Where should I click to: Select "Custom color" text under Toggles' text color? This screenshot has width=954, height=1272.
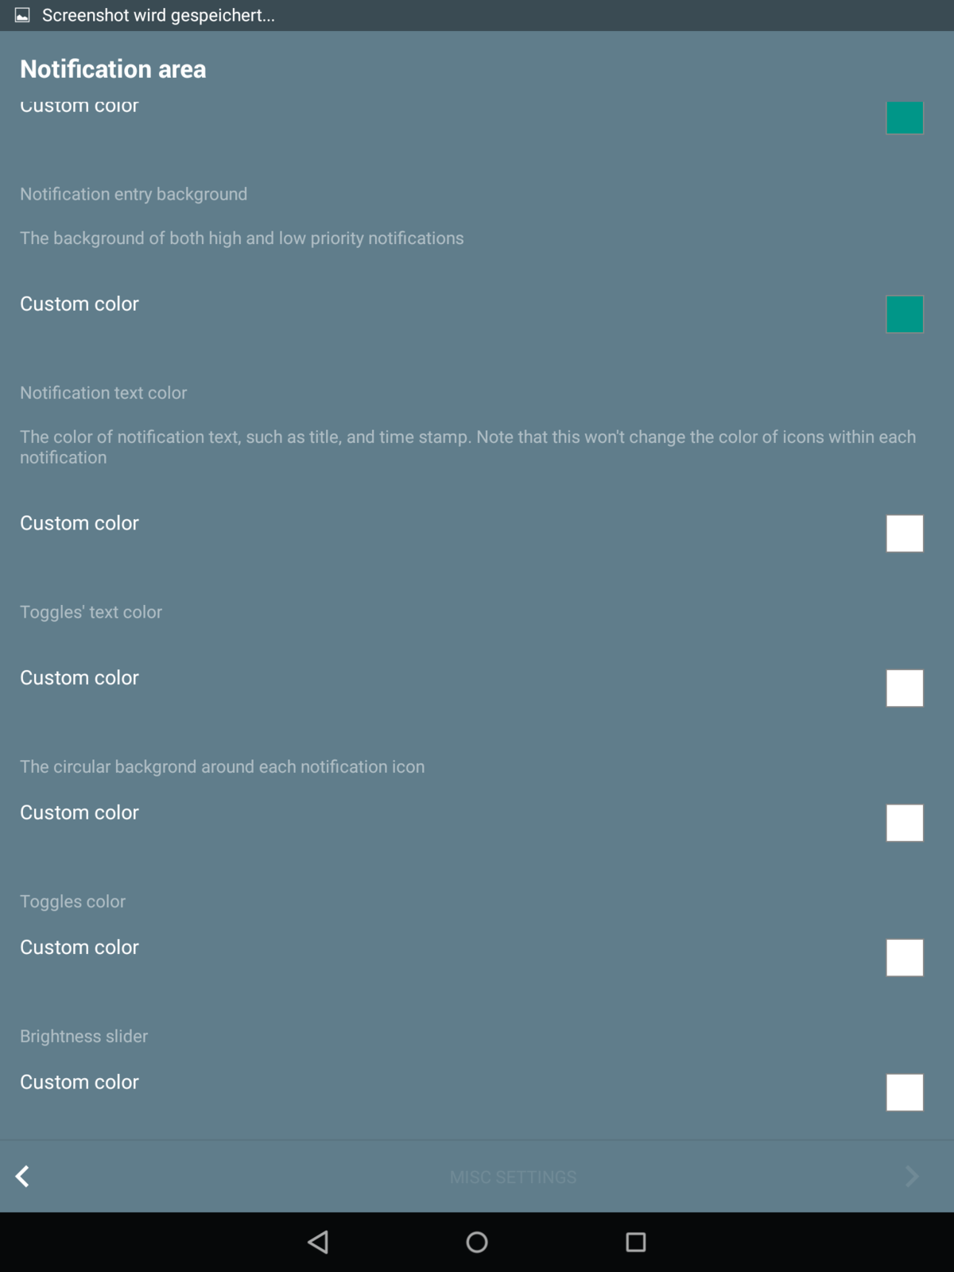[79, 677]
